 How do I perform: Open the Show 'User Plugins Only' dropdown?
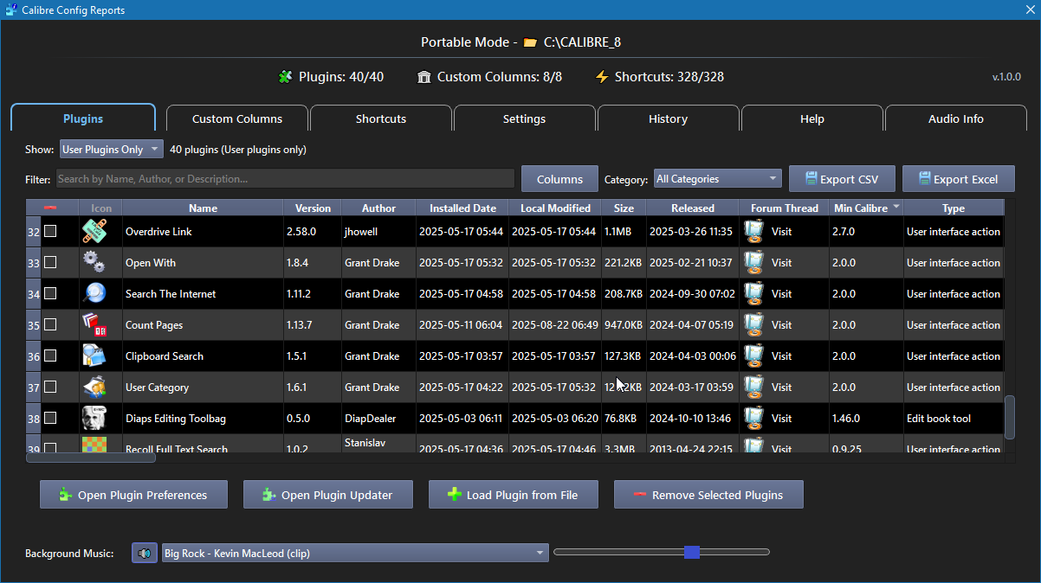(x=111, y=150)
